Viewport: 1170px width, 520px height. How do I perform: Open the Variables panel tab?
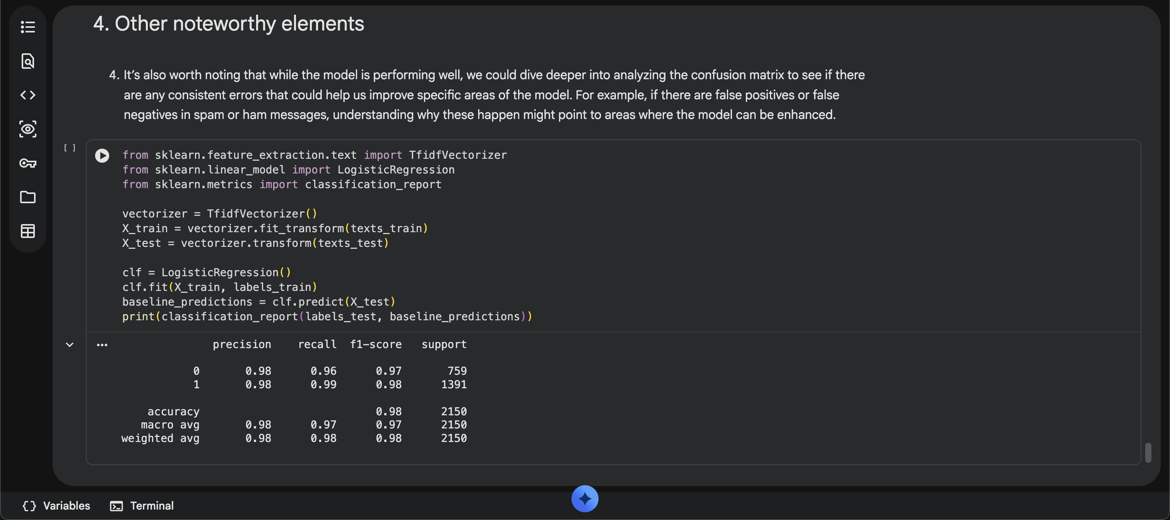(66, 505)
